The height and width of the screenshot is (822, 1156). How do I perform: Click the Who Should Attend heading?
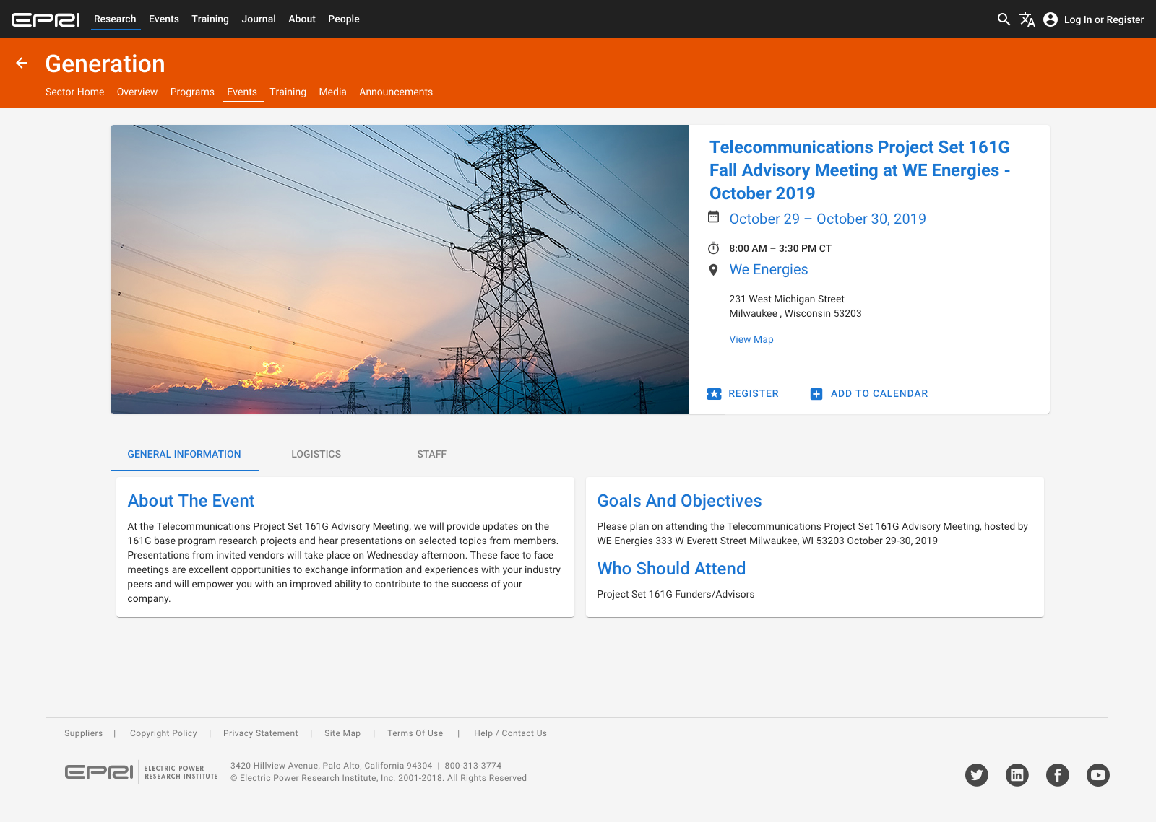click(x=672, y=569)
